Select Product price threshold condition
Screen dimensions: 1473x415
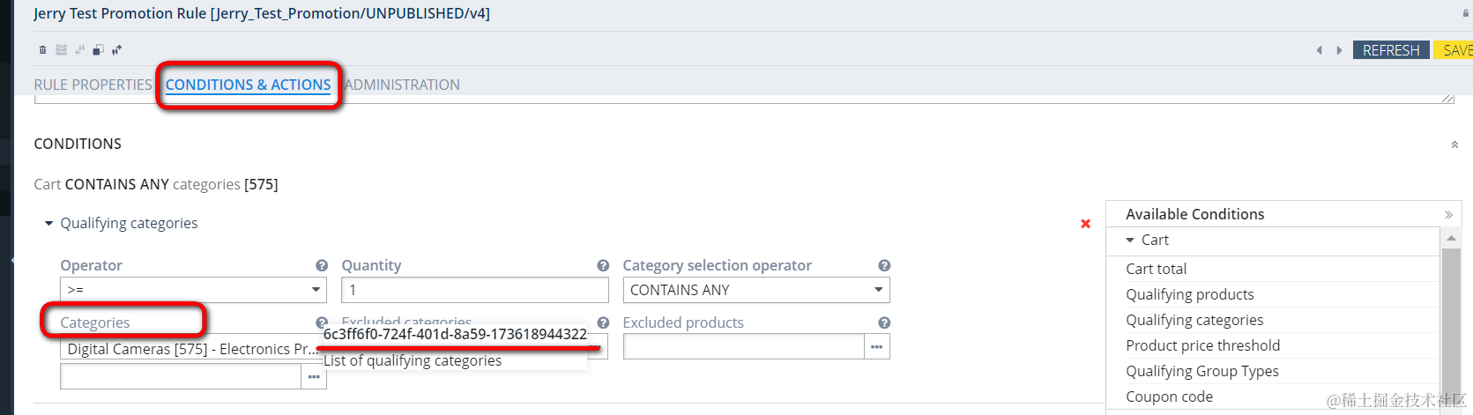pyautogui.click(x=1202, y=345)
